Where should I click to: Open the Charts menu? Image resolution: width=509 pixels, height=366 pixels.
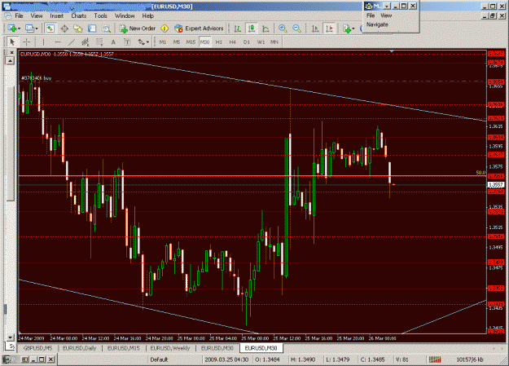click(79, 15)
